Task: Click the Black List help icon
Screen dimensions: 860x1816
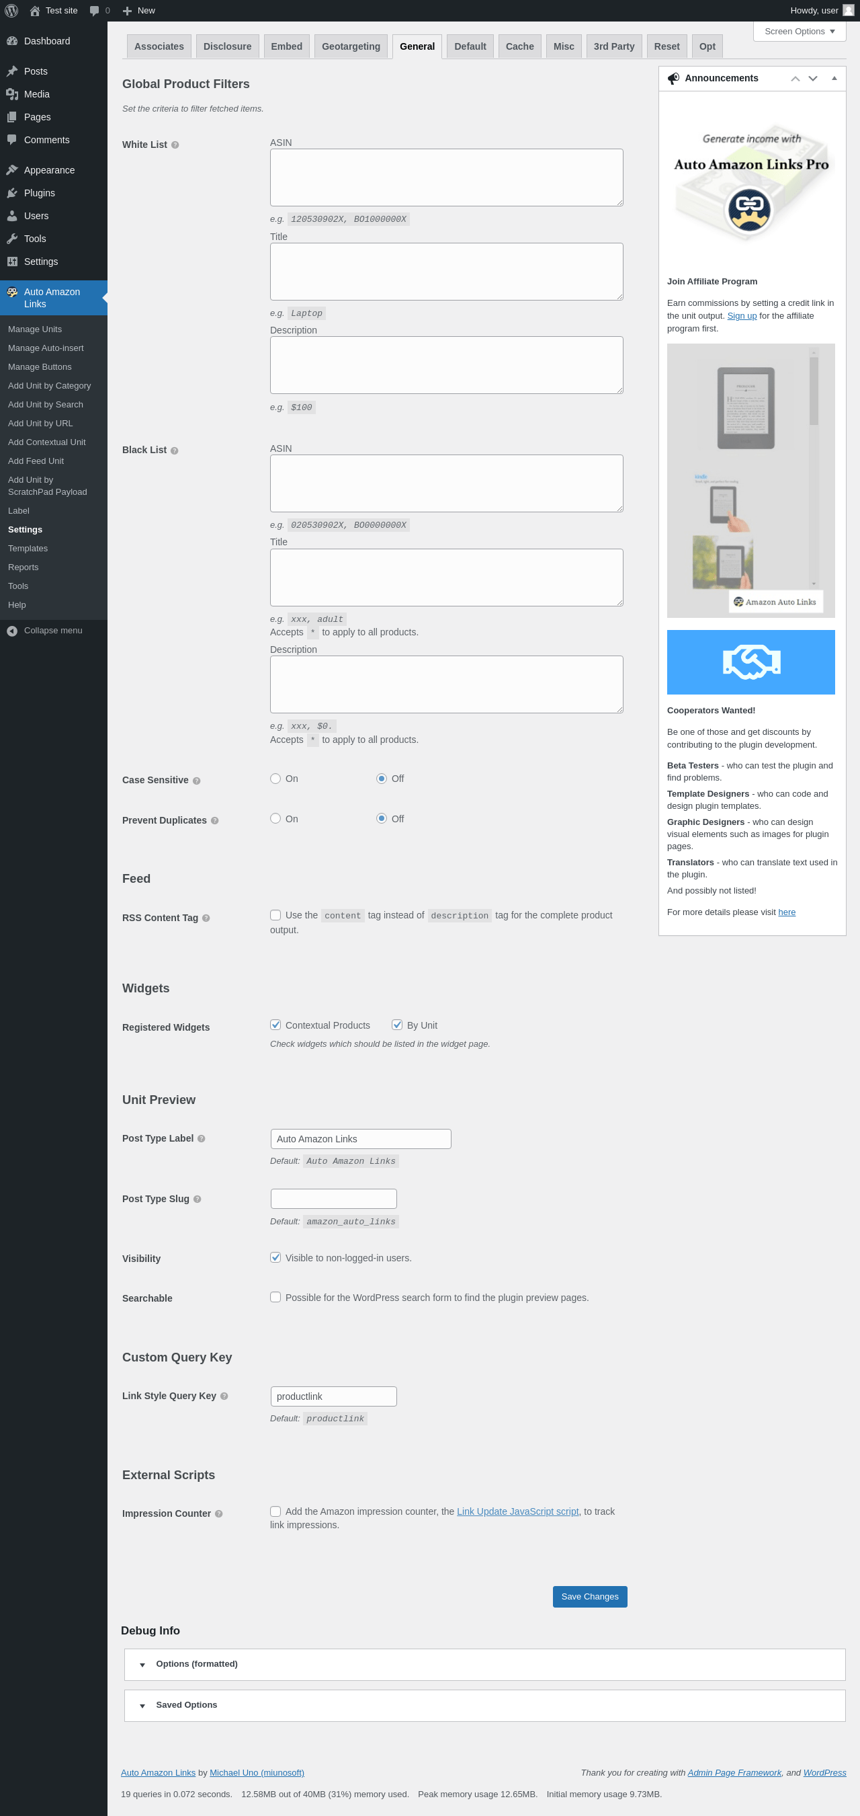Action: 175,450
